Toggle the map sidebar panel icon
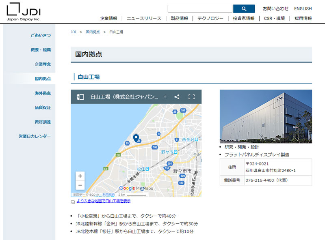The width and height of the screenshot is (325, 240). (80, 97)
